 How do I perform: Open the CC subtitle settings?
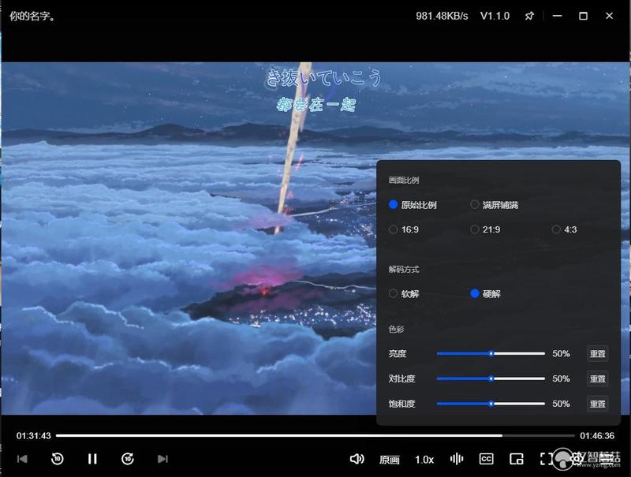pyautogui.click(x=486, y=459)
